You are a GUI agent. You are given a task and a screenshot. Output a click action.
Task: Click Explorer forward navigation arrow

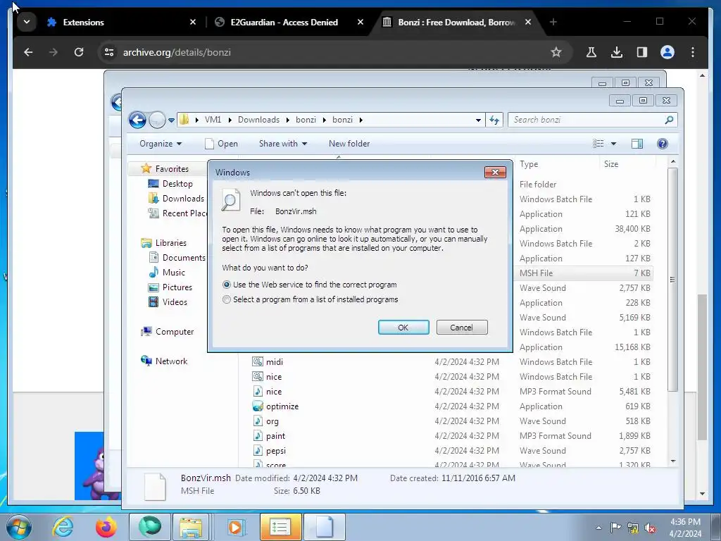click(x=157, y=120)
